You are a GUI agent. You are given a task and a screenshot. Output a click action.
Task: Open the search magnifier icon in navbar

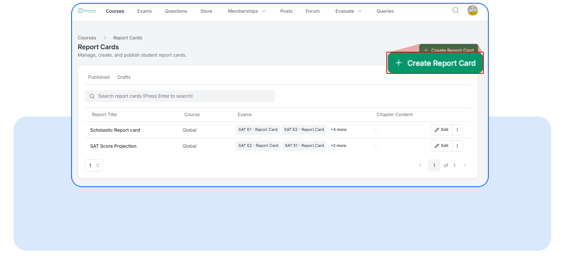click(455, 11)
